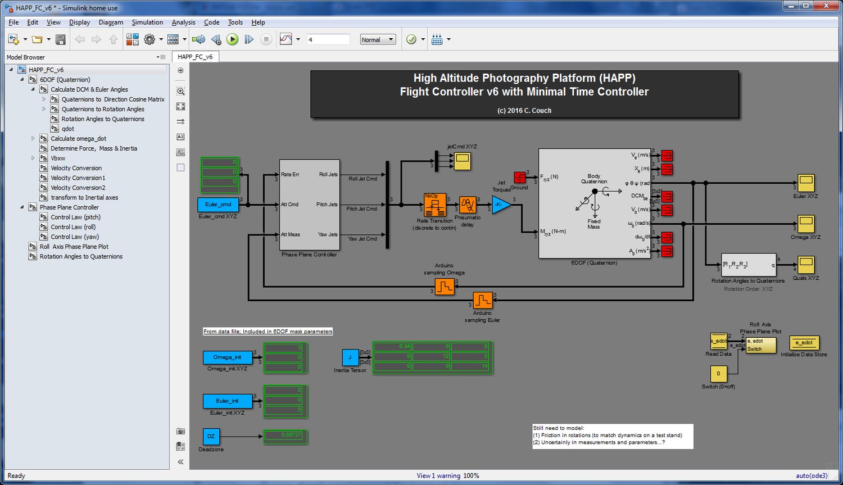The height and width of the screenshot is (485, 843).
Task: Select Control Law (pitch) in Model Browser
Action: pyautogui.click(x=75, y=217)
